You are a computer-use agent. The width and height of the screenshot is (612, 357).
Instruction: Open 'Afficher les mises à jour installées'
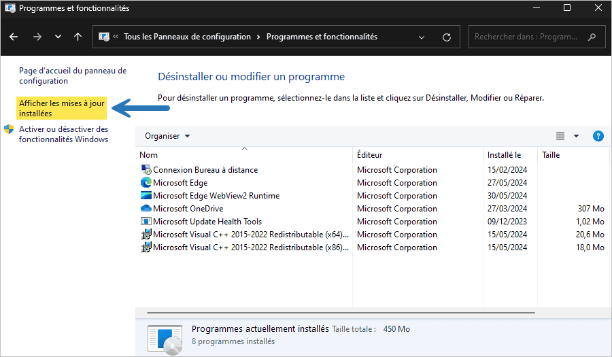[62, 108]
